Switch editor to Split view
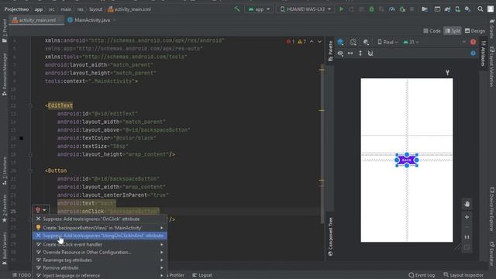The height and width of the screenshot is (279, 496). pyautogui.click(x=453, y=31)
